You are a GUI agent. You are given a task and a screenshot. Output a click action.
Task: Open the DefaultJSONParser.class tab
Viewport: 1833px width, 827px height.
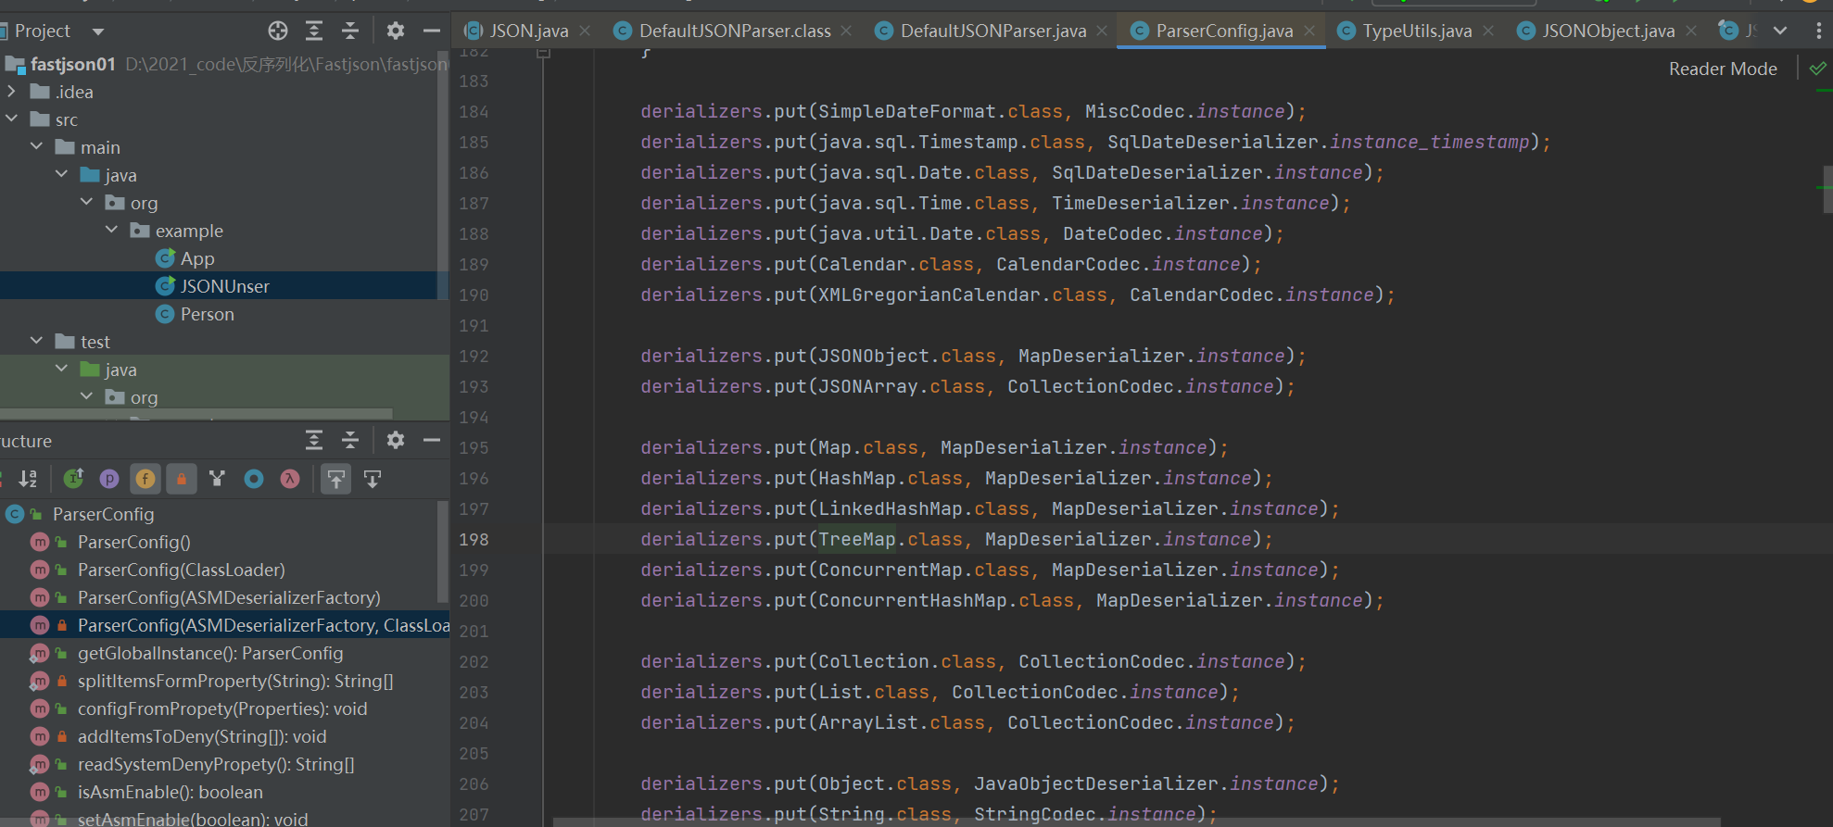point(734,31)
